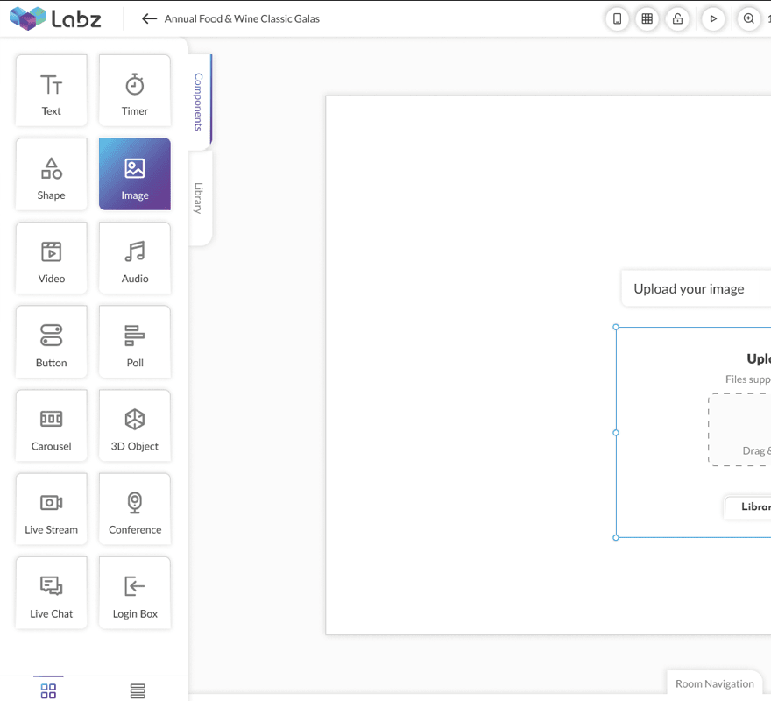
Task: Click the dashed drag-and-drop upload area
Action: (739, 429)
